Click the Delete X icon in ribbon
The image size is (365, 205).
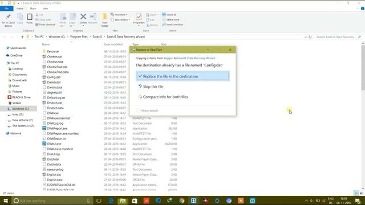pyautogui.click(x=83, y=17)
